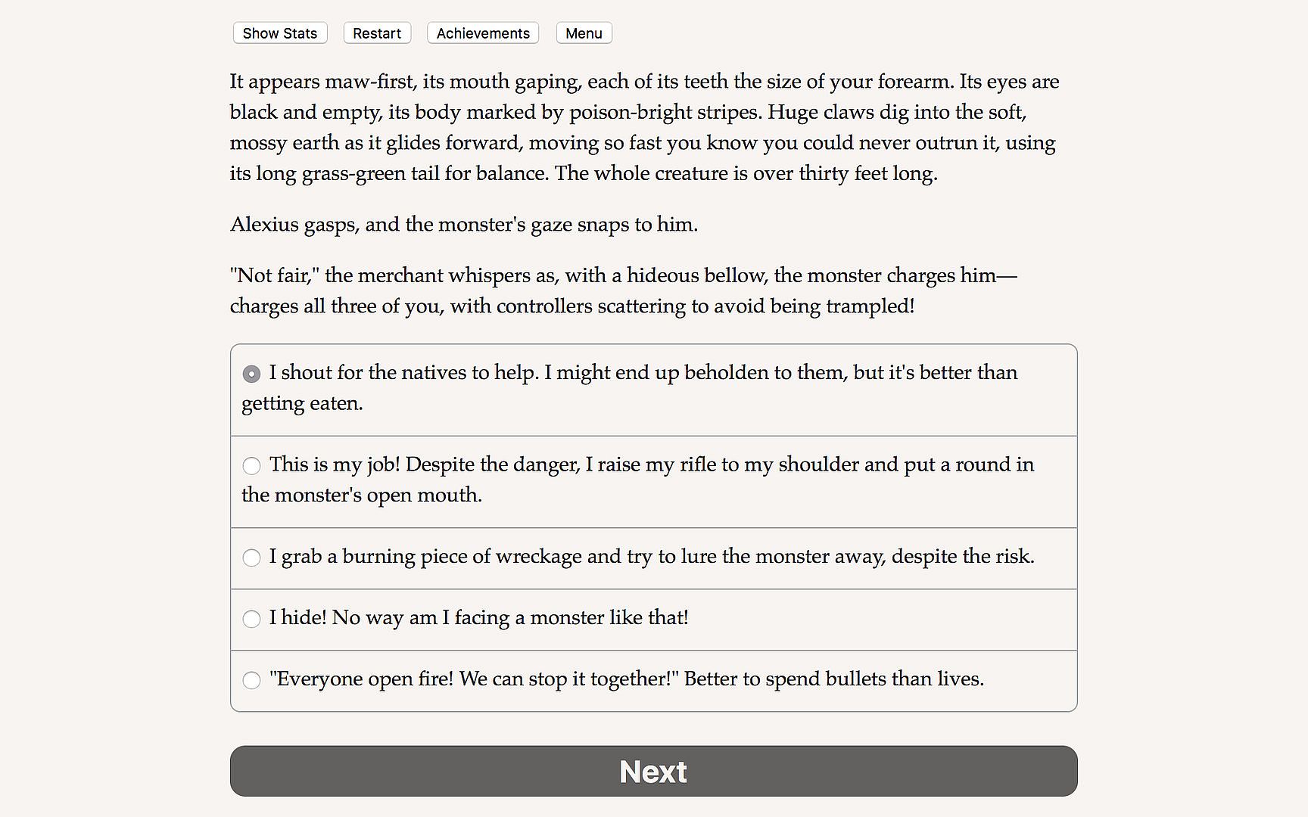The width and height of the screenshot is (1308, 817).
Task: Open the Show Stats screen
Action: [279, 33]
